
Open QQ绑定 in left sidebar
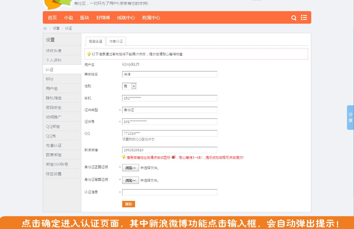point(53,126)
